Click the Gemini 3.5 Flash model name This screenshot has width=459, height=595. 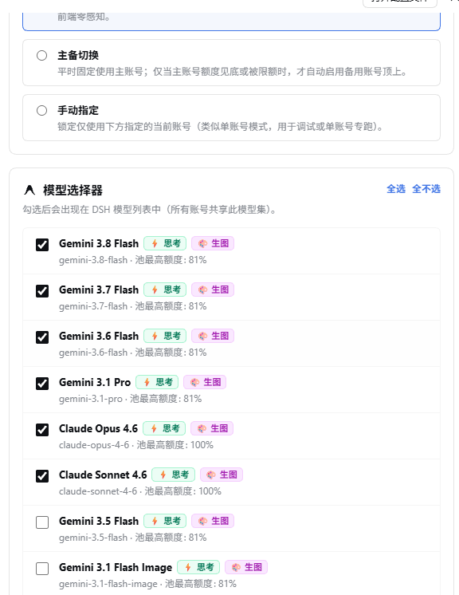tap(99, 522)
